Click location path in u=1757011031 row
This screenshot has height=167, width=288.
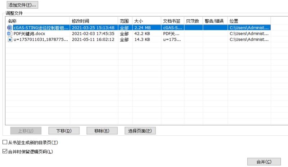tap(249, 40)
